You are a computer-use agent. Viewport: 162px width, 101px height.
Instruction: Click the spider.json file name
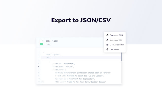pos(52,41)
